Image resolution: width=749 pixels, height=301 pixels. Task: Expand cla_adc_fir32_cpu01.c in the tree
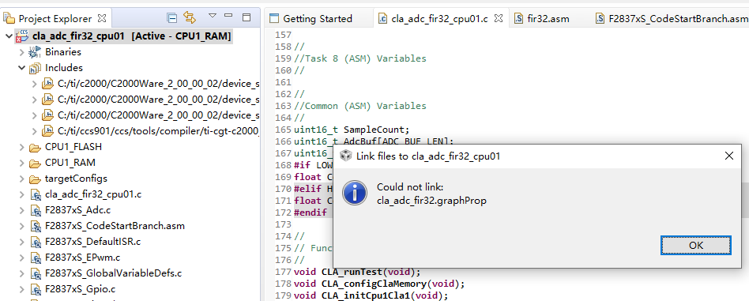click(x=21, y=194)
